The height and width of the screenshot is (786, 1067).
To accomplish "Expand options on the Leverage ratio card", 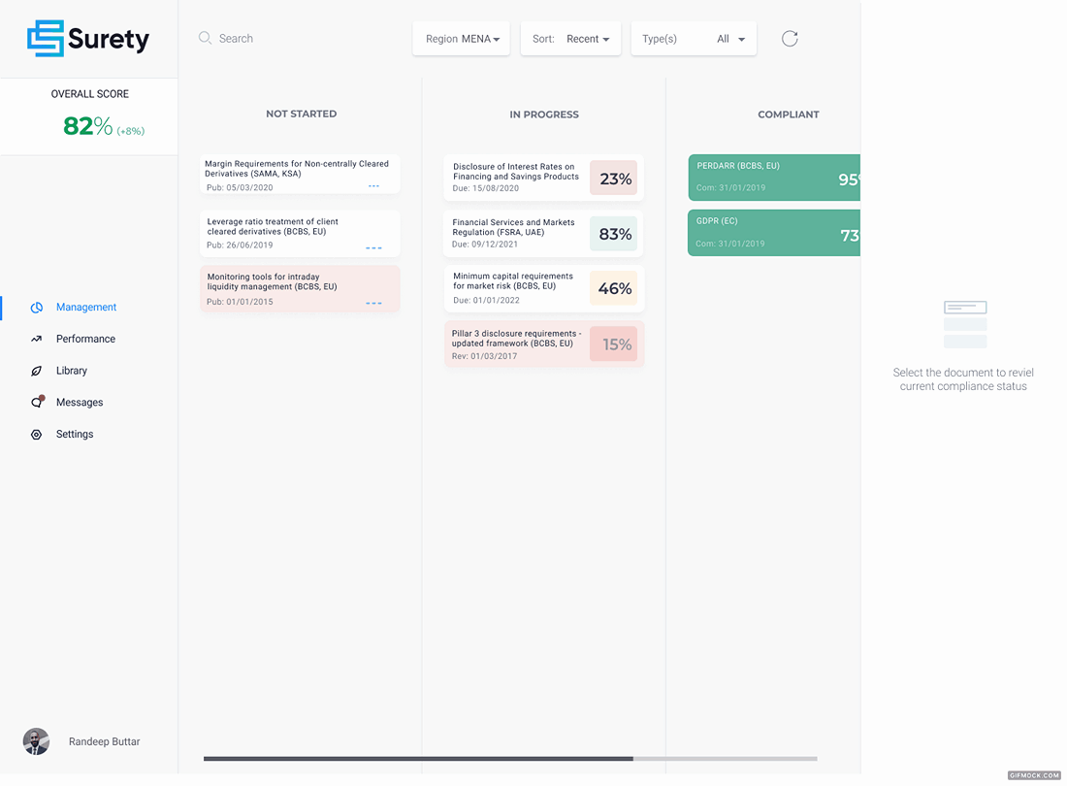I will (x=374, y=246).
